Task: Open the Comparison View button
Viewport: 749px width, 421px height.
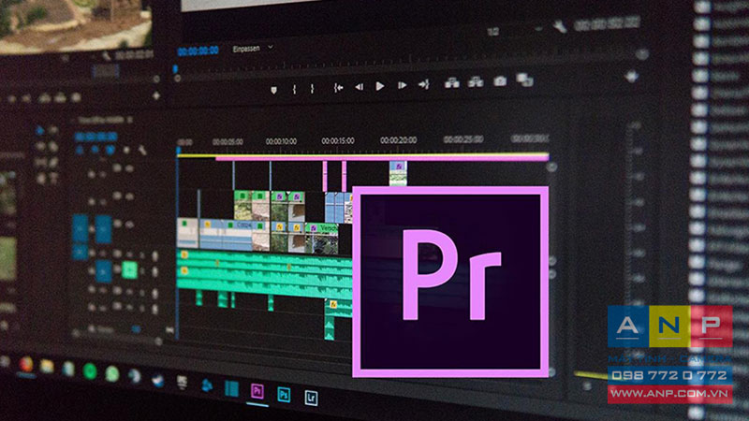Action: 524,80
